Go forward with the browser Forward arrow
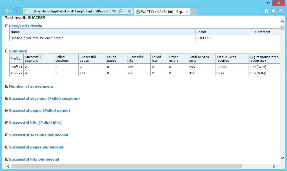The image size is (287, 171). [x=17, y=11]
